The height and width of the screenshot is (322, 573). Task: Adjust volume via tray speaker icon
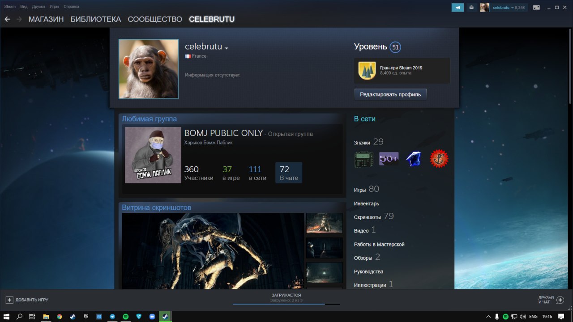(523, 316)
